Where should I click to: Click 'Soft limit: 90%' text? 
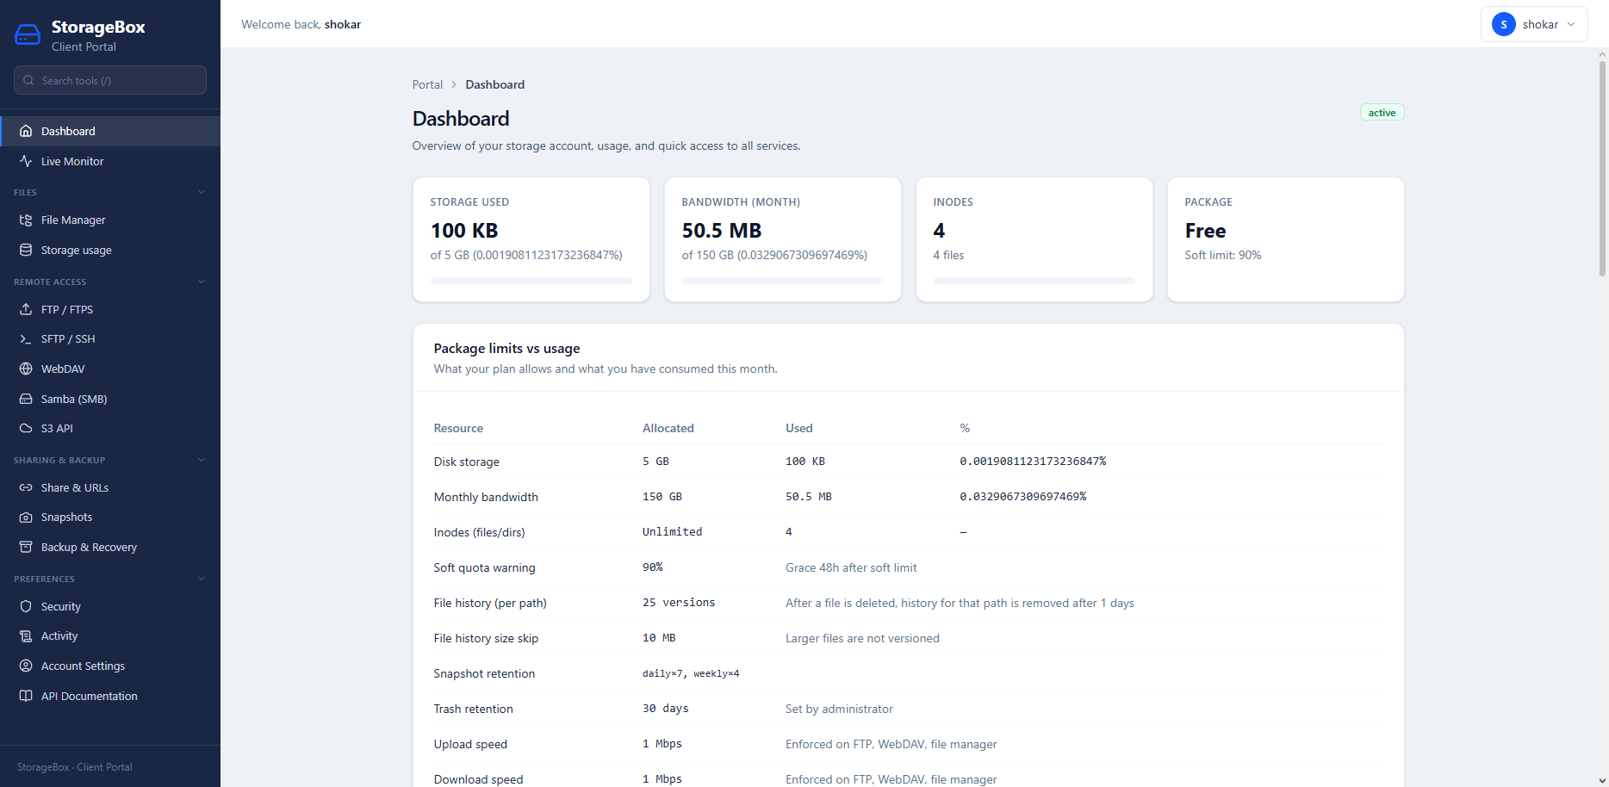coord(1222,255)
